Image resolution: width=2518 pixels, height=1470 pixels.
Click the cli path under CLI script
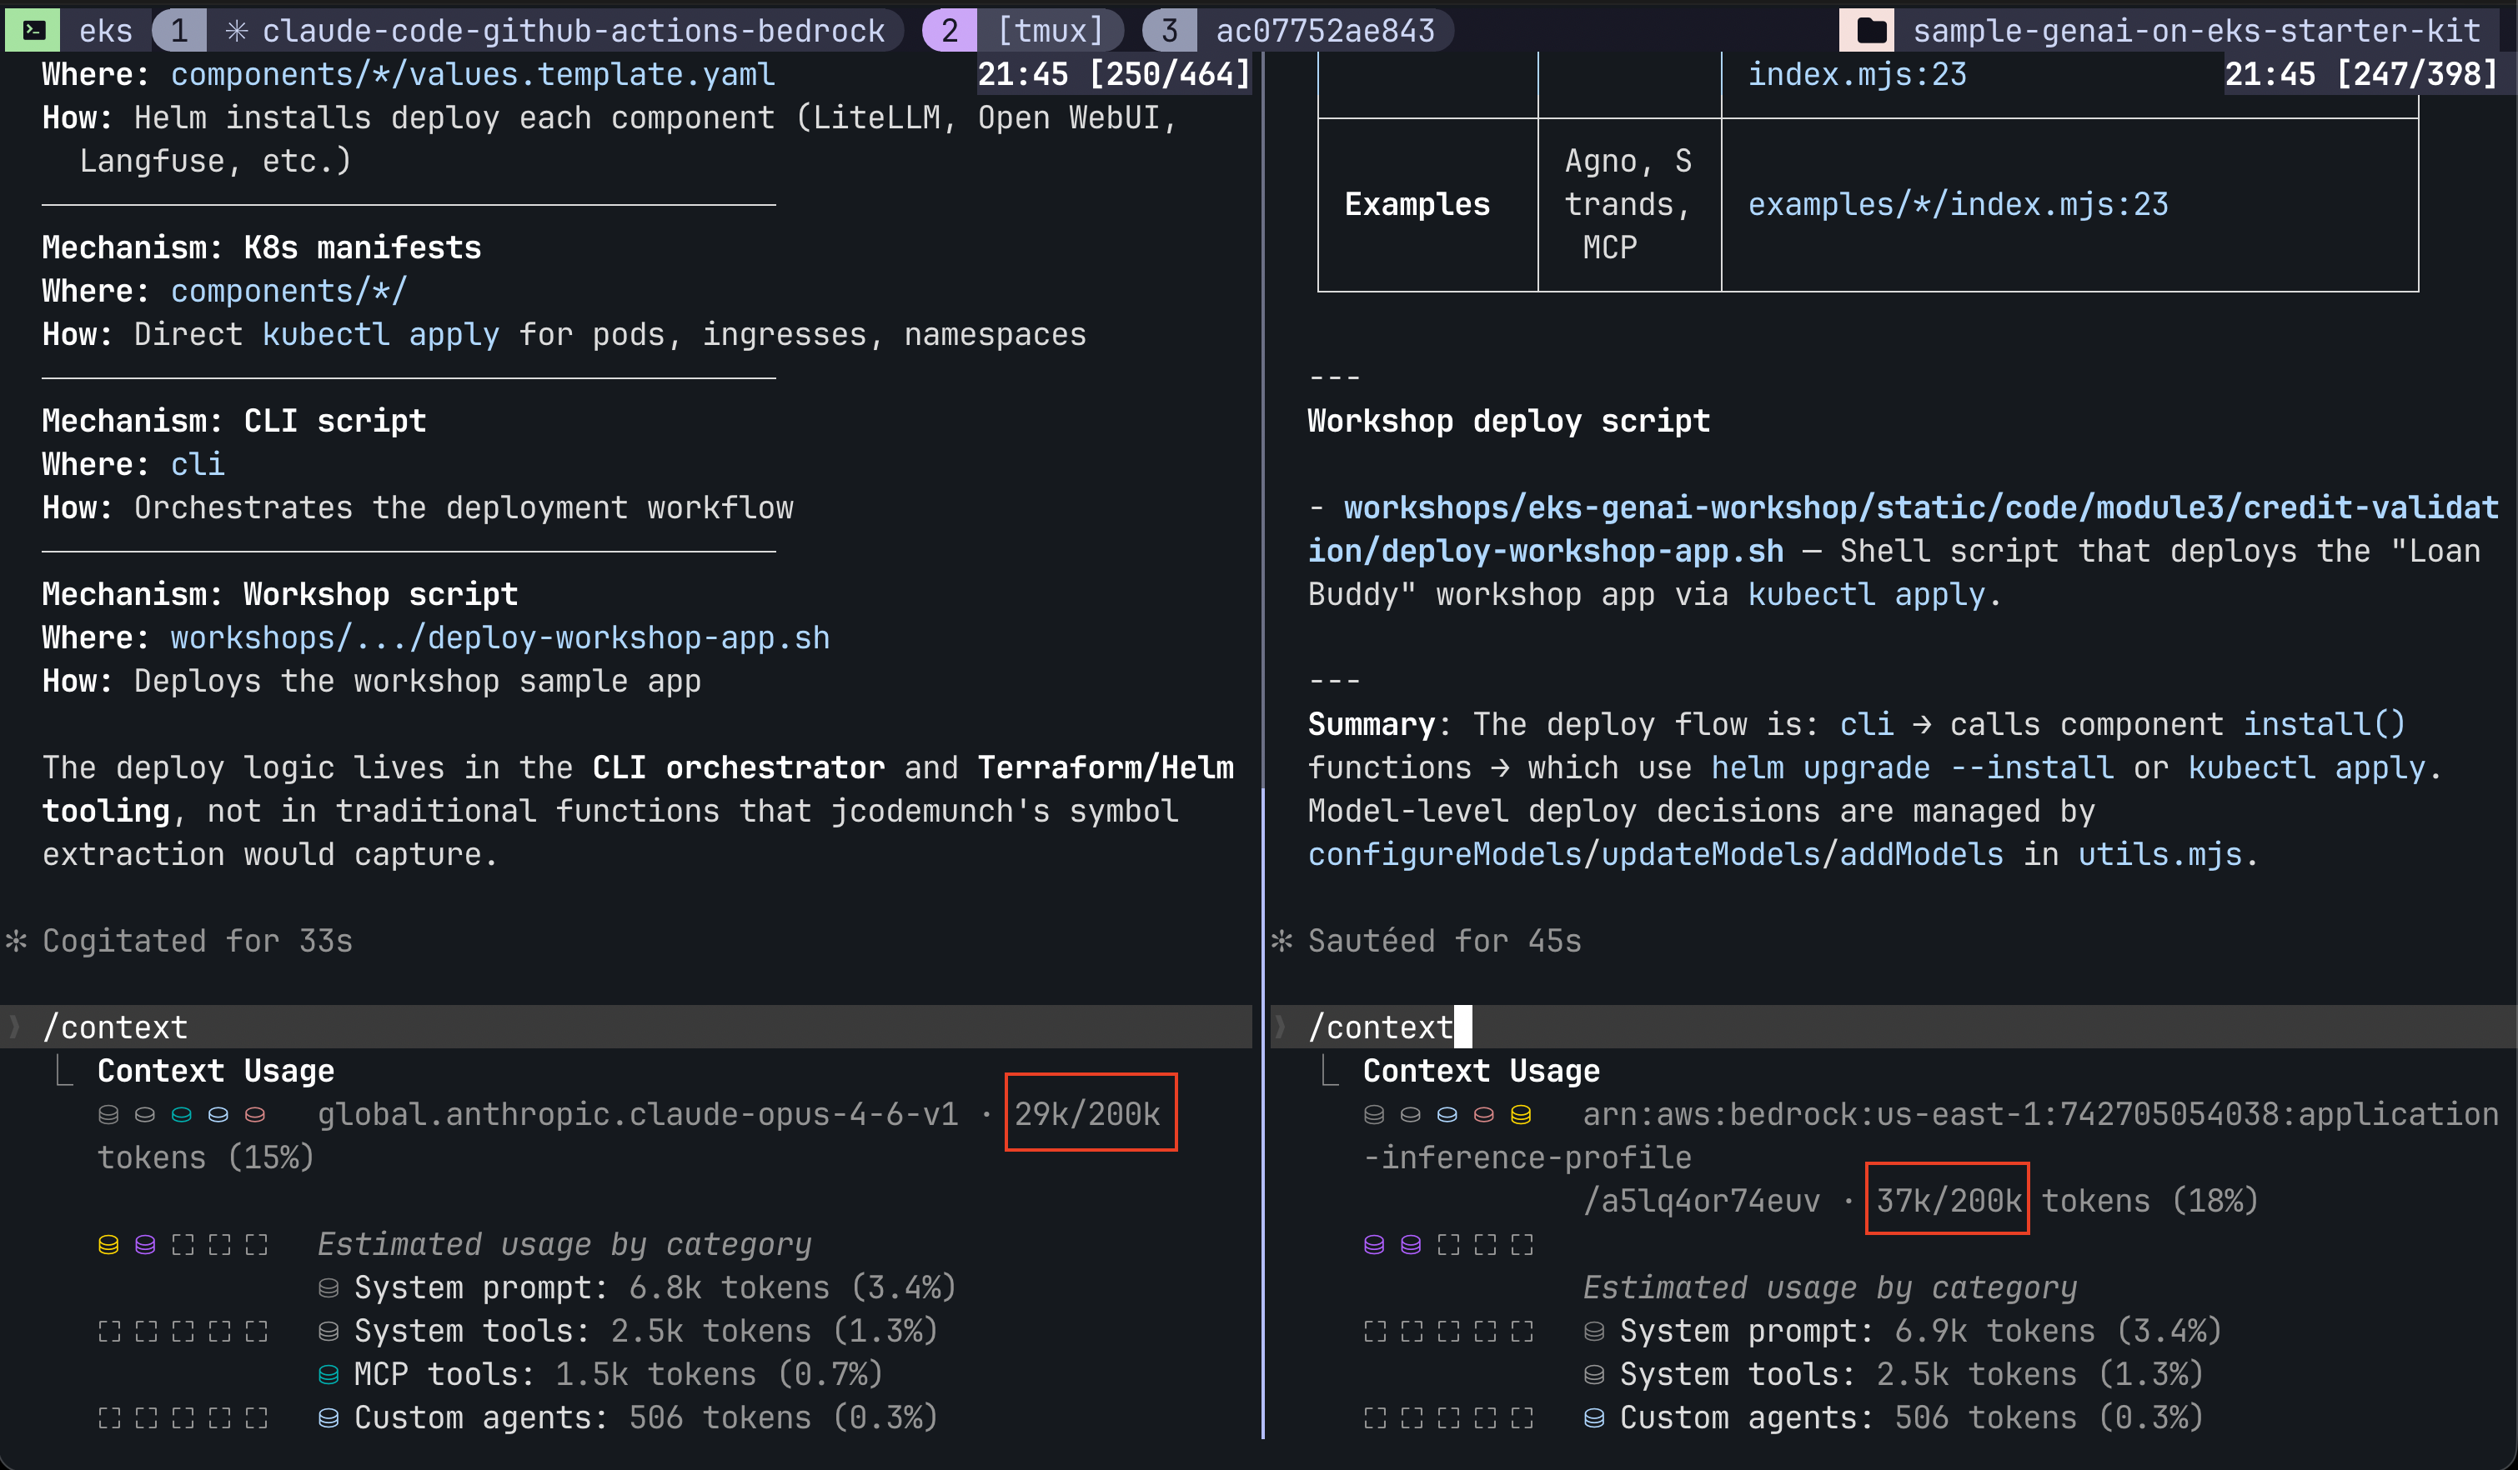coord(198,464)
